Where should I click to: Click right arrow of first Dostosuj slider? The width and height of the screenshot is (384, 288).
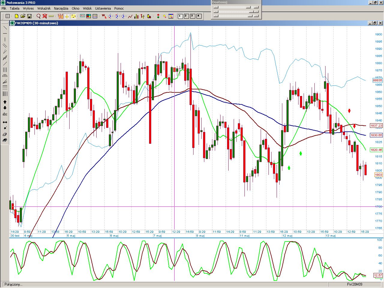point(256,7)
